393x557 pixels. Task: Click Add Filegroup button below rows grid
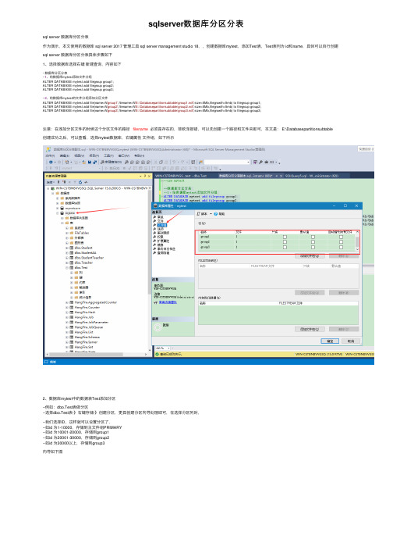(x=310, y=255)
